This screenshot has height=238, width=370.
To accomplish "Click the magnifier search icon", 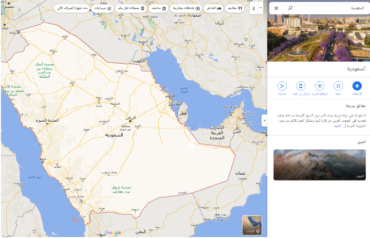I will point(290,8).
